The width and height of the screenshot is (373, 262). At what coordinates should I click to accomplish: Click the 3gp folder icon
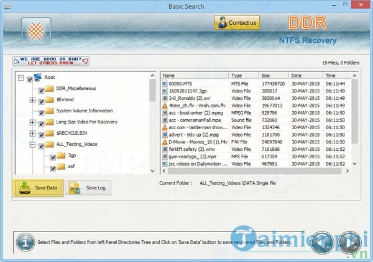pos(61,155)
